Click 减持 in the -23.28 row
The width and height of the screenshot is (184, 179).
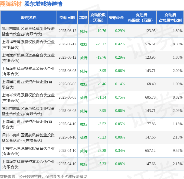(x=84, y=151)
